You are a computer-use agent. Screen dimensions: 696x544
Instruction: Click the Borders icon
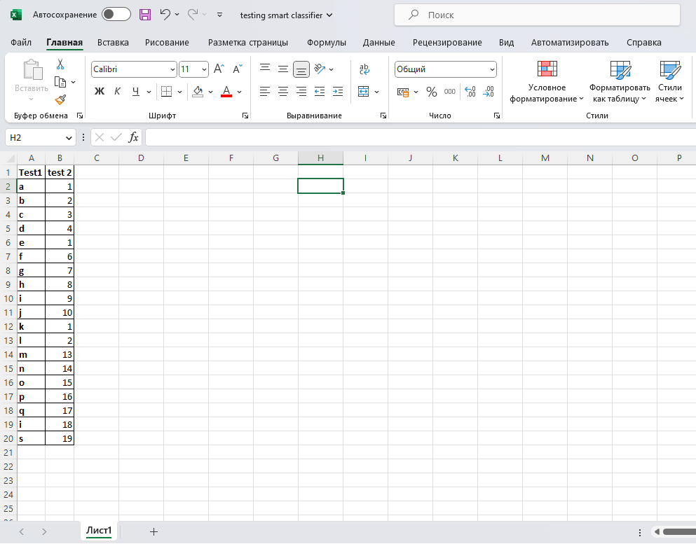(166, 91)
